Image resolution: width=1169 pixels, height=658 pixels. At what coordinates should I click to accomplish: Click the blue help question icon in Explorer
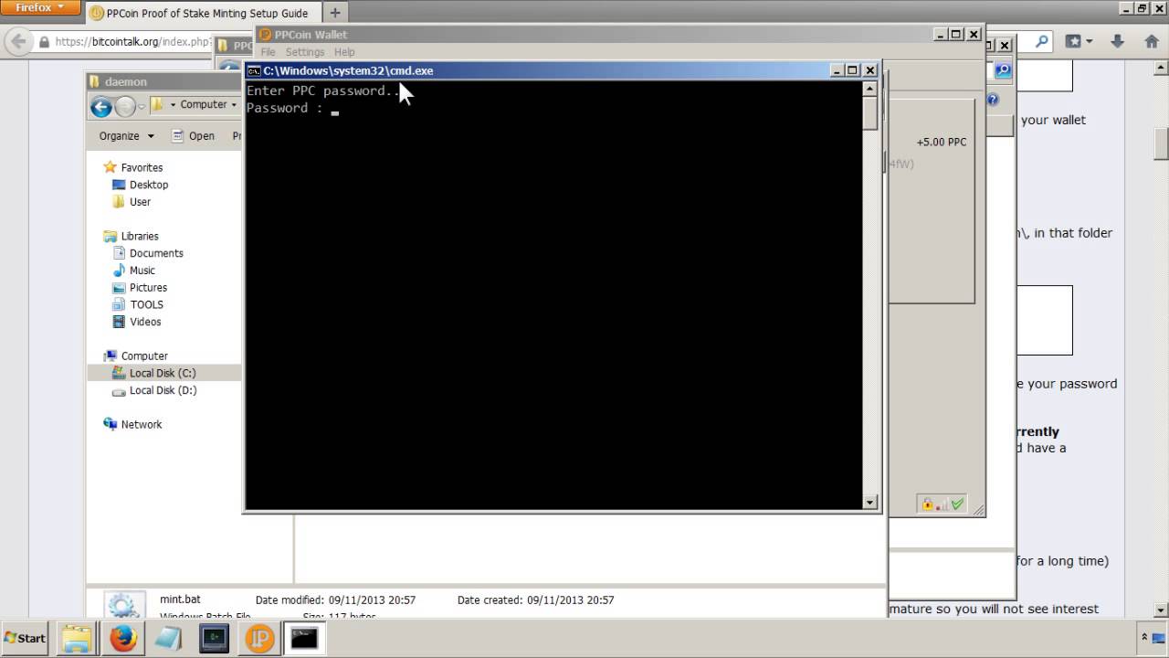pos(993,101)
